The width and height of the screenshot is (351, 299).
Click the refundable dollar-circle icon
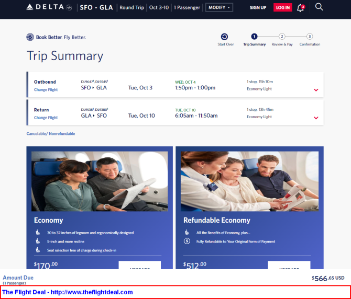click(187, 241)
